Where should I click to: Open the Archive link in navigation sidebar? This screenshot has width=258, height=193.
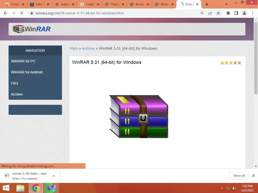coord(17,94)
